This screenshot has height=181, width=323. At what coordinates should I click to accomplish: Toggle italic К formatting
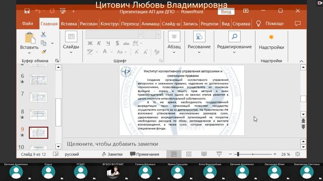pyautogui.click(x=99, y=43)
